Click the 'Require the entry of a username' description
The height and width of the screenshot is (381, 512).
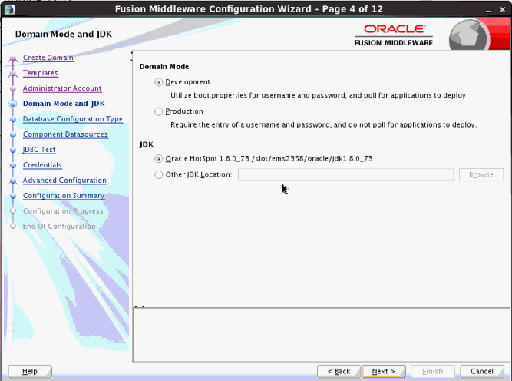pos(323,124)
